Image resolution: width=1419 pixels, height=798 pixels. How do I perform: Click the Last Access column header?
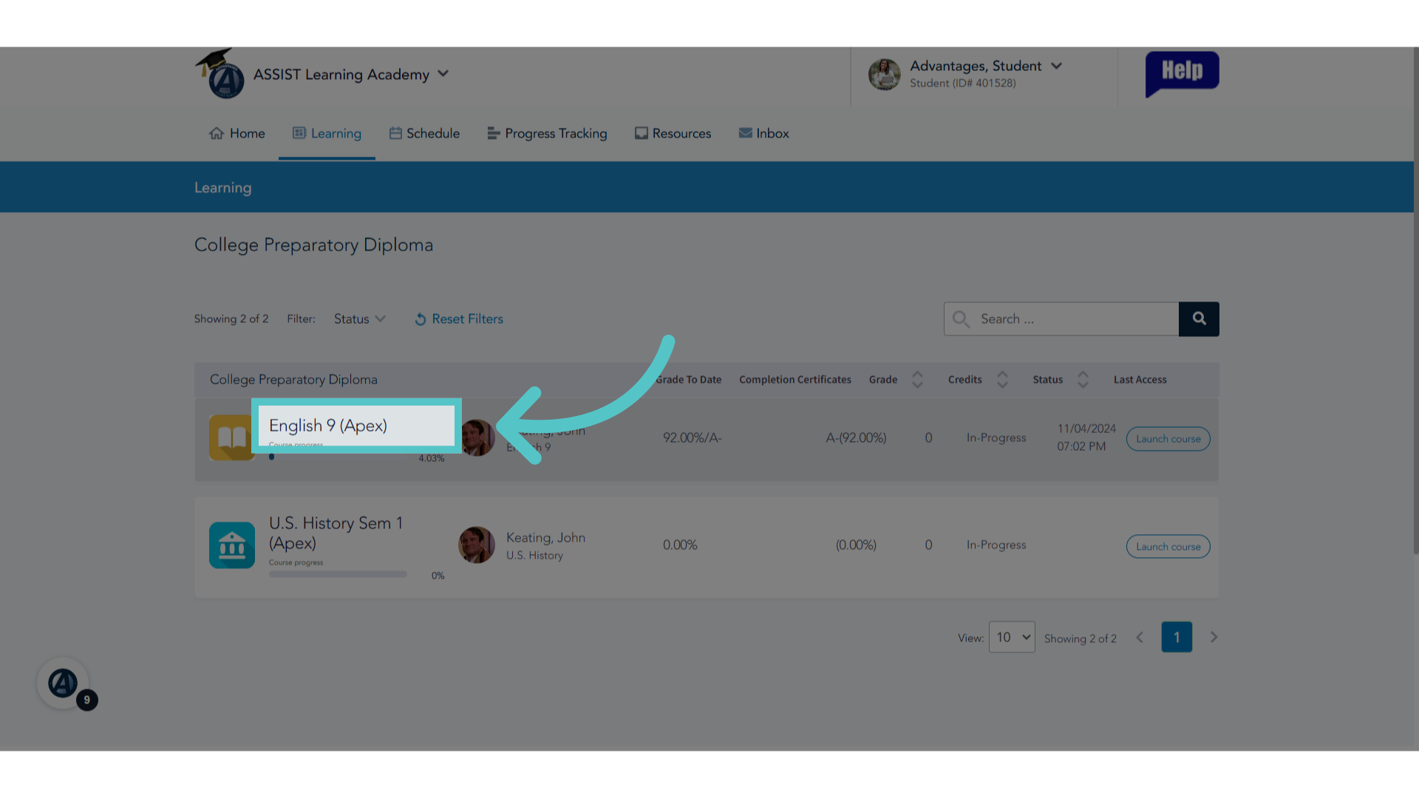coord(1140,379)
